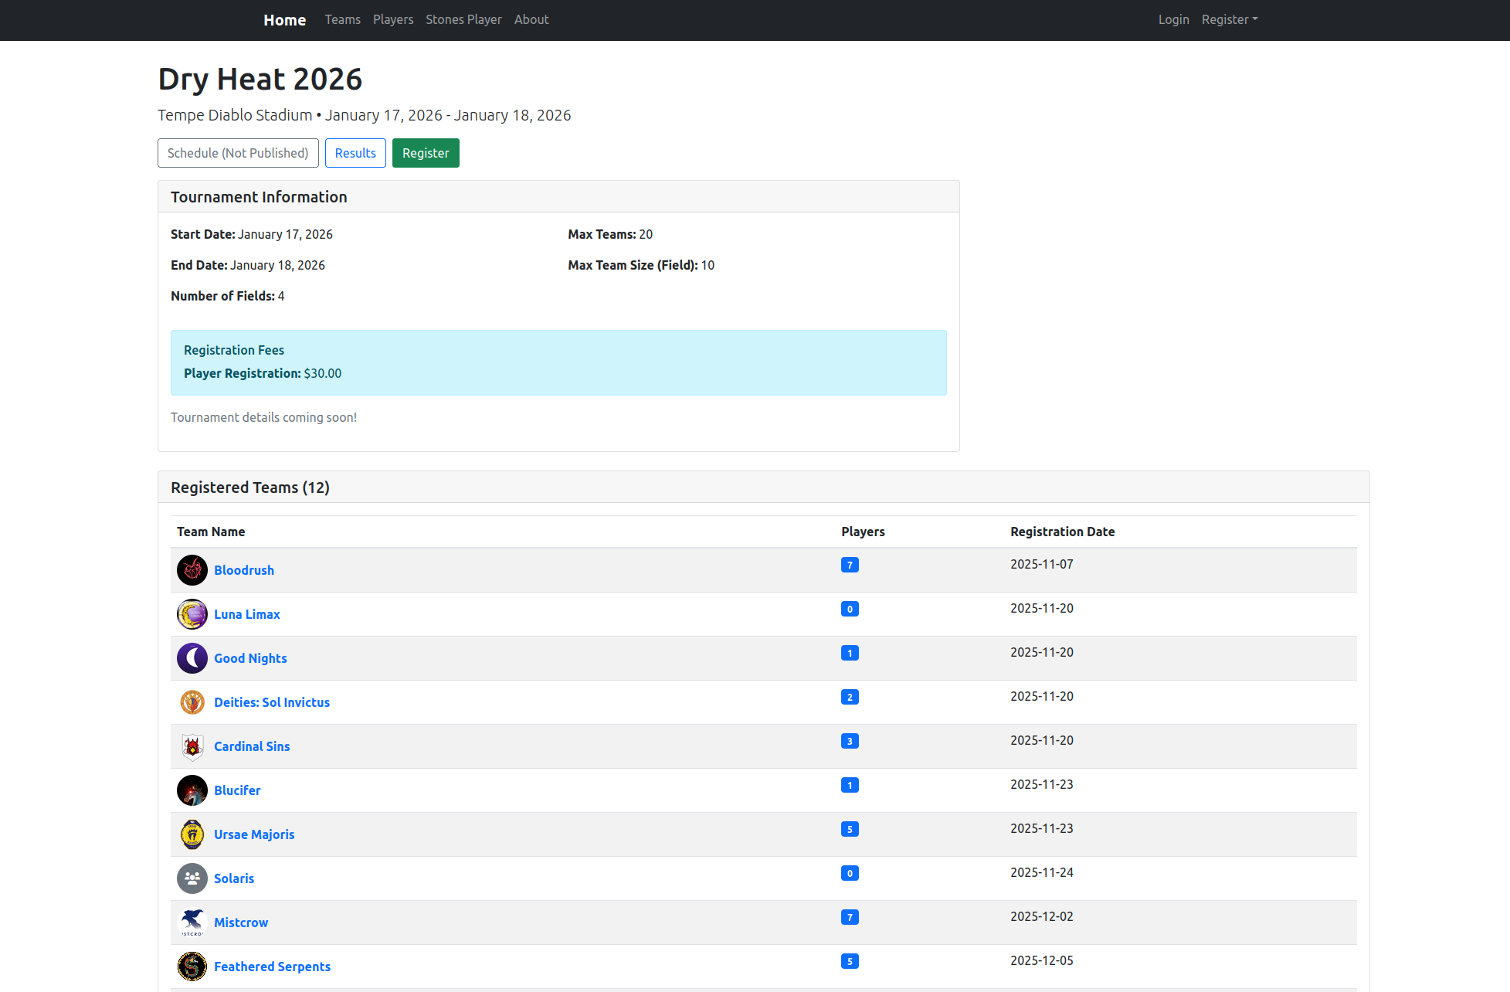Viewport: 1510px width, 992px height.
Task: Click the Cardinal Sins shield logo
Action: tap(192, 746)
